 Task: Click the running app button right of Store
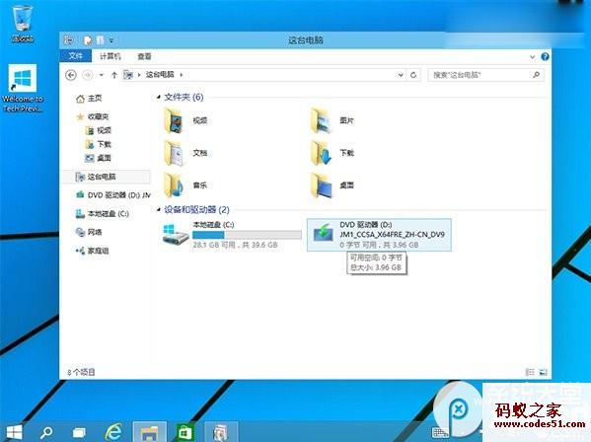(x=221, y=432)
